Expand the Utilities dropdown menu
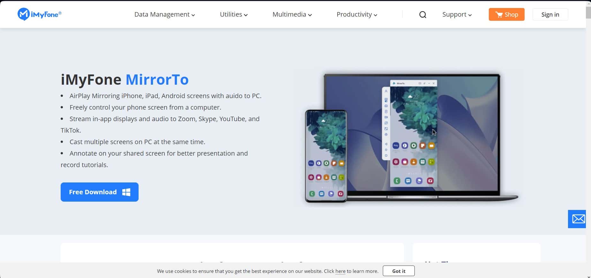This screenshot has height=278, width=591. pos(233,14)
